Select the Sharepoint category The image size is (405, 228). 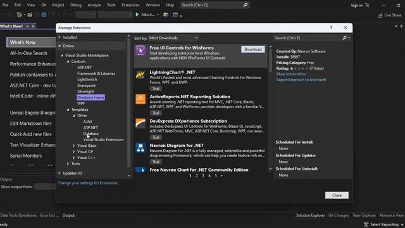pos(86,85)
